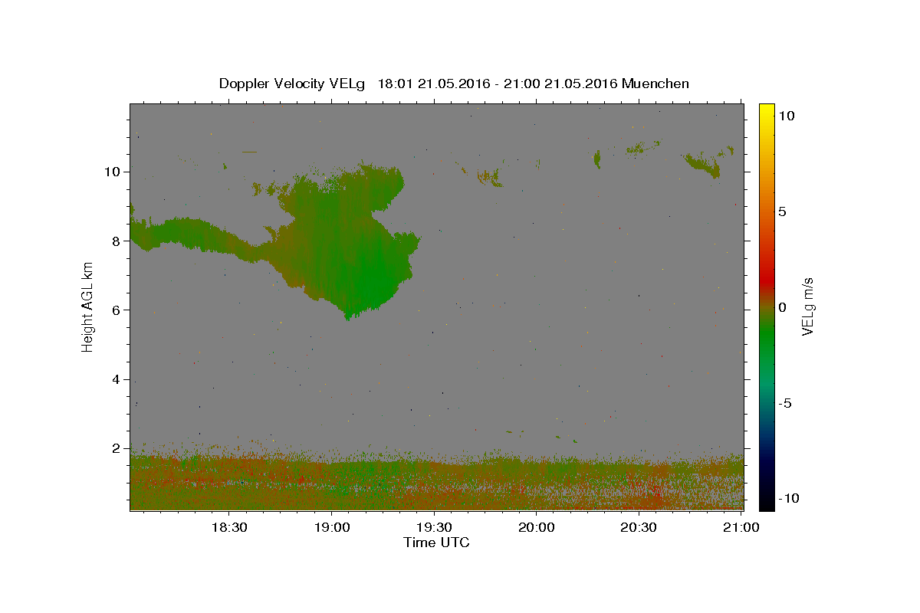Click the colorbar value -10

[x=787, y=498]
